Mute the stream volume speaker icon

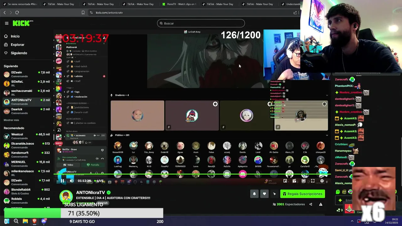(72, 181)
